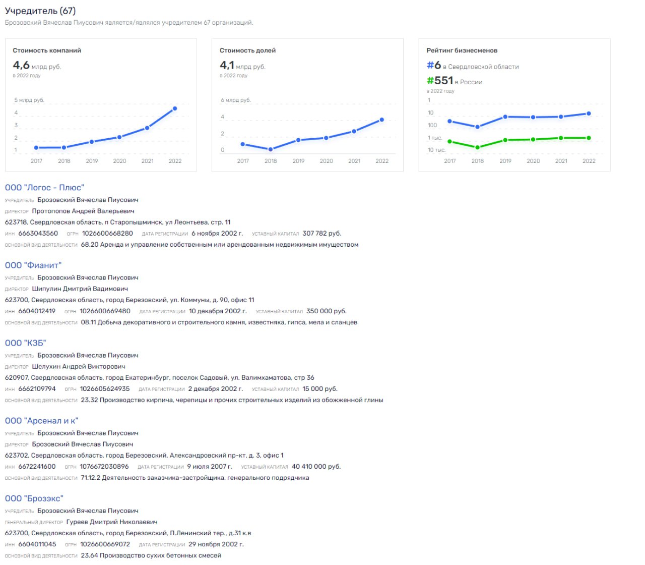This screenshot has height=565, width=645.
Task: Click the director Брозовский Вячеслав Пиусович under Арсенал и к
Action: 83,444
